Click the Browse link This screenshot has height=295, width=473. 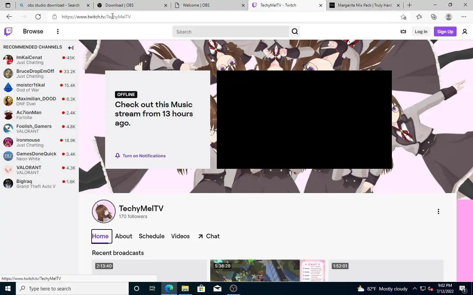(x=33, y=31)
